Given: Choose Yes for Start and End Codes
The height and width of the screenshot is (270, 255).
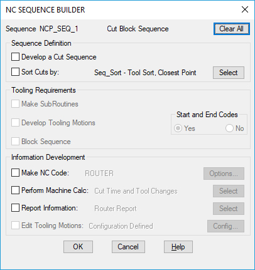Looking at the screenshot, I should coord(178,128).
